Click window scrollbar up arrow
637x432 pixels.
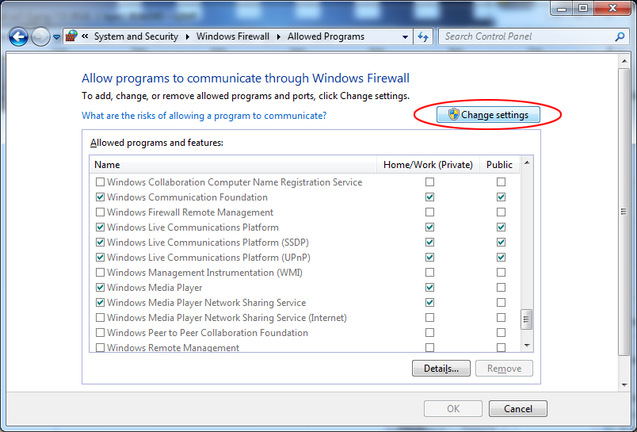[x=624, y=61]
